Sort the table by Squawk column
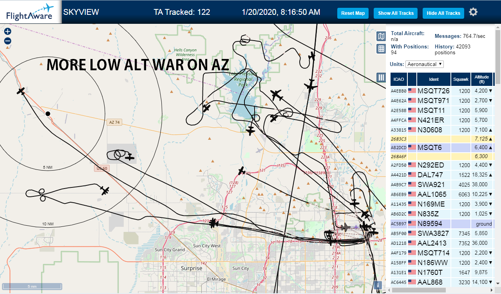The image size is (501, 294). tap(461, 79)
